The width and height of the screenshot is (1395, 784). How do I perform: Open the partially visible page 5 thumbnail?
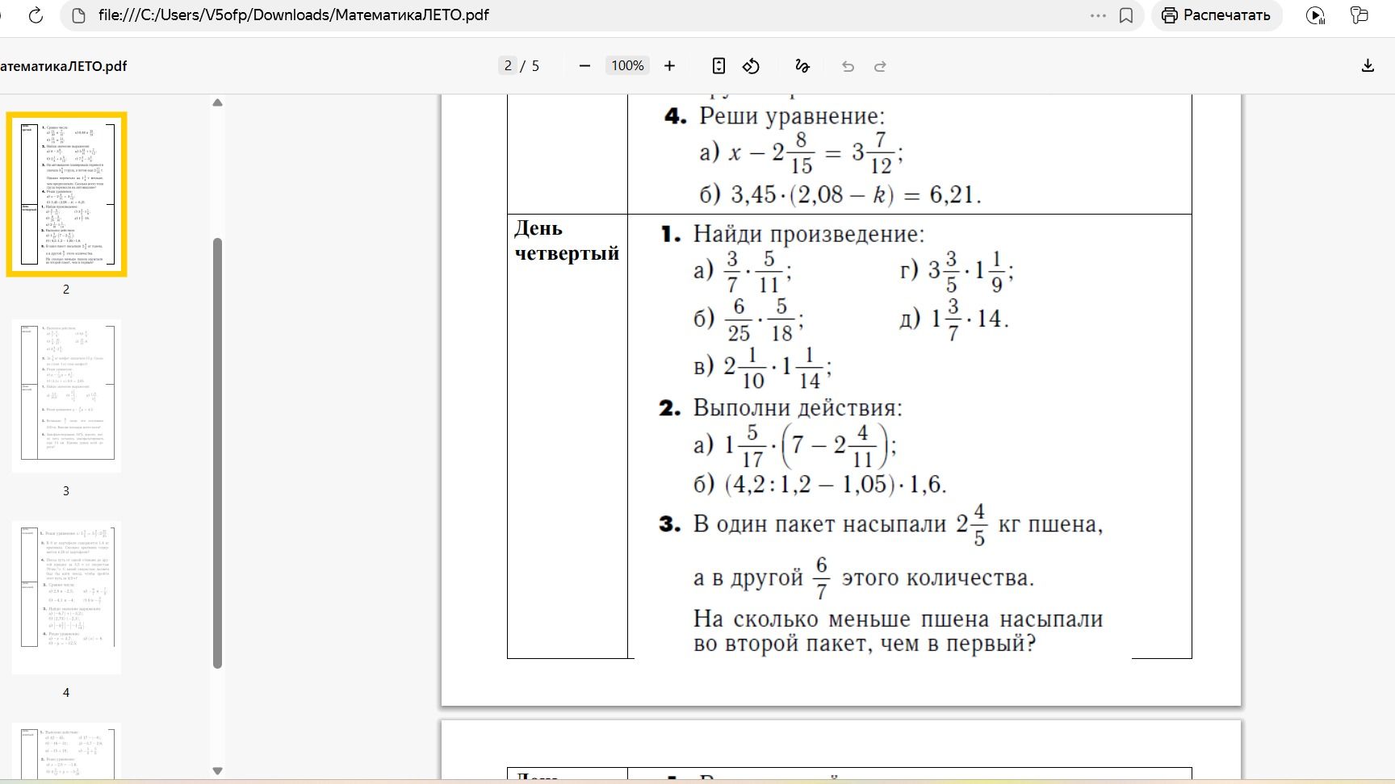(66, 752)
